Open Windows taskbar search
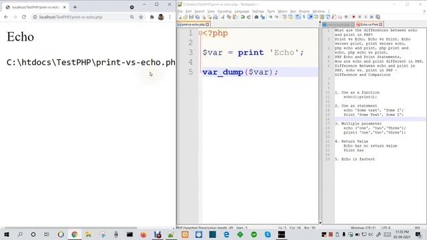Screen dimensions: 427x240 pos(20,234)
